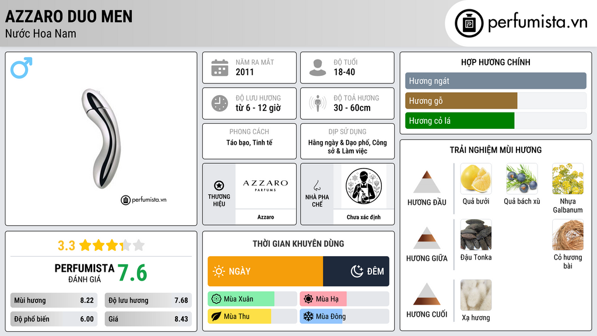Click the snowflake icon for Mùa Đông
Viewport: 597px width, 336px height.
click(x=308, y=317)
